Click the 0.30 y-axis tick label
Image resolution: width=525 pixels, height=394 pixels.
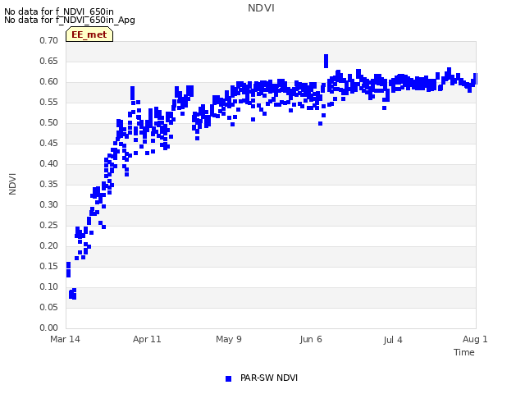point(48,204)
